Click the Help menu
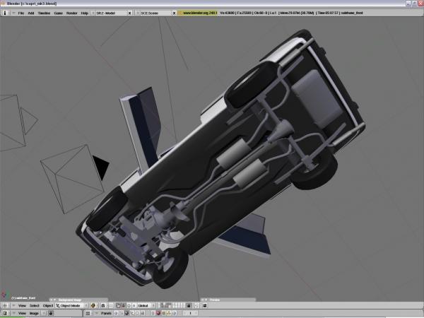Viewport: 424px width, 318px height. coord(85,13)
